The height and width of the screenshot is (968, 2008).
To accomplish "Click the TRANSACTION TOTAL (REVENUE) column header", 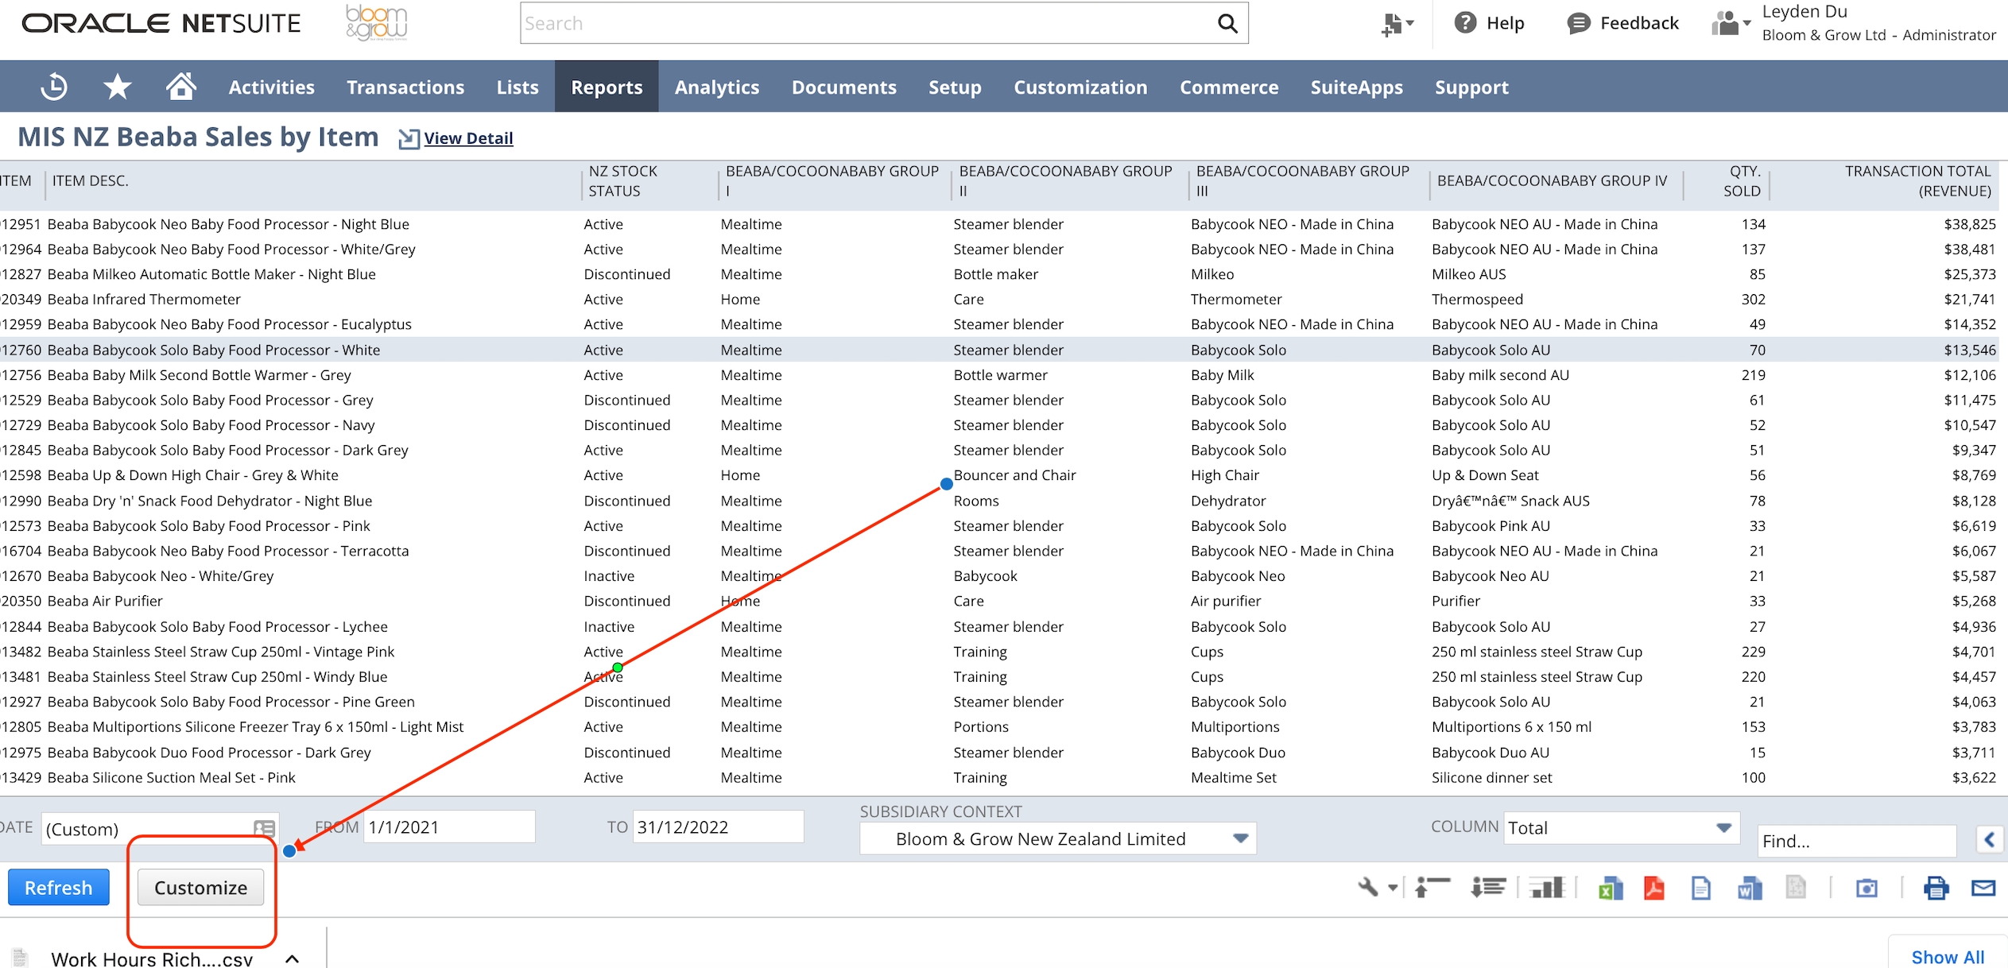I will (x=1917, y=181).
